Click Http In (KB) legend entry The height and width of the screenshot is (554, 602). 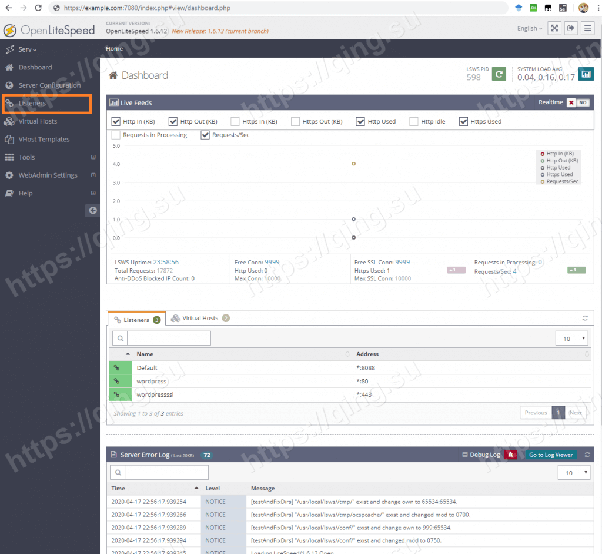click(x=557, y=154)
